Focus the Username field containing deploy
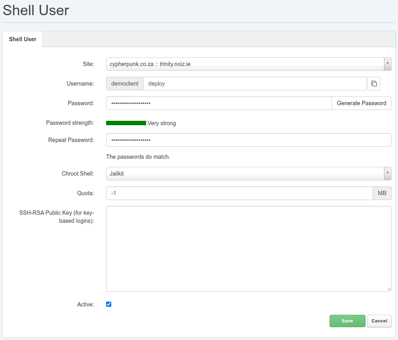Screen dimensions: 398x340 [255, 84]
